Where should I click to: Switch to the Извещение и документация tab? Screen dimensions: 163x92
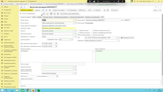tap(92, 17)
